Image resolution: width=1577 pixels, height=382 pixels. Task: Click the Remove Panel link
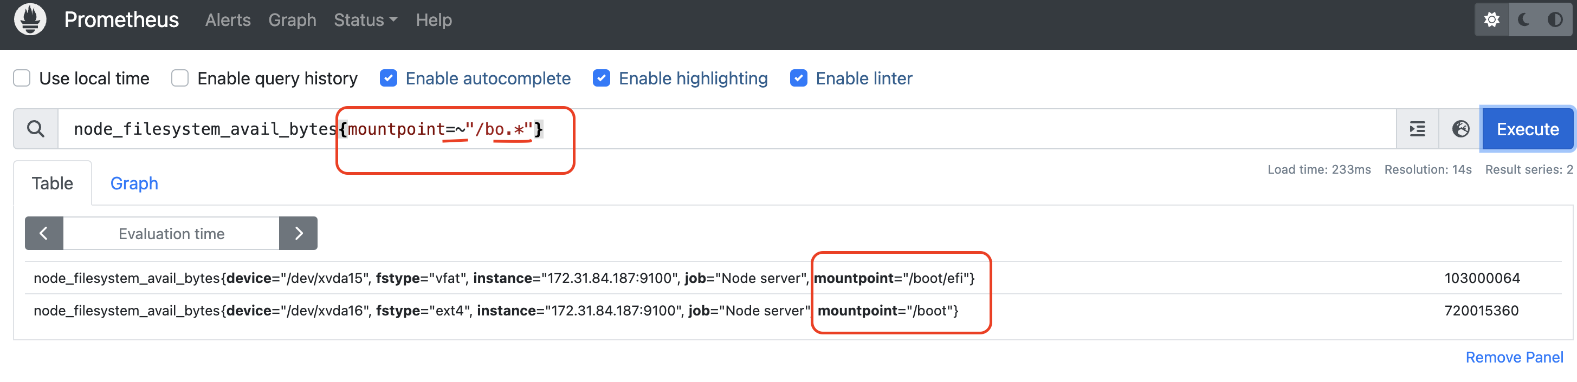click(1514, 358)
